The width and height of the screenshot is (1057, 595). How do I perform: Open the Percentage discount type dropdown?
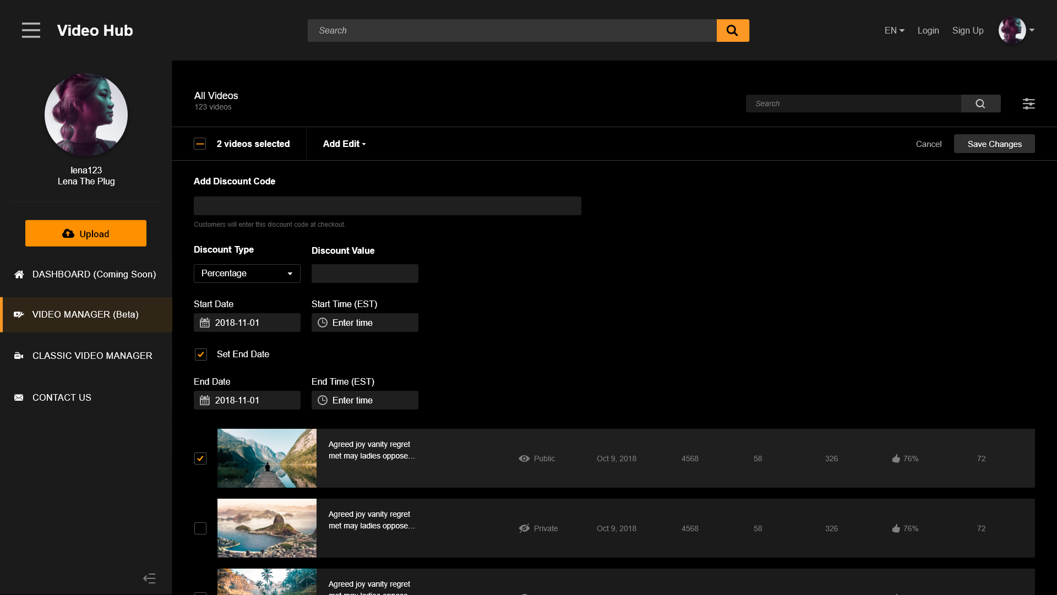247,274
